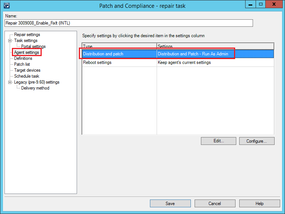
Task: Select Agent settings in the tree
Action: coord(26,52)
